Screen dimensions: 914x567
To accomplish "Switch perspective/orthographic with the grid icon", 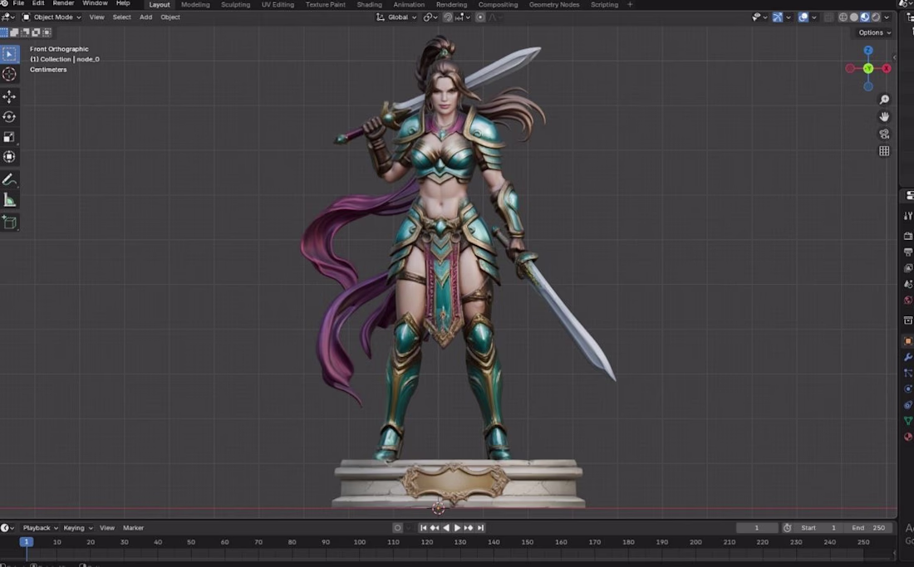I will pyautogui.click(x=884, y=151).
